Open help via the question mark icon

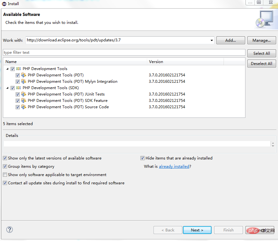coord(10,230)
